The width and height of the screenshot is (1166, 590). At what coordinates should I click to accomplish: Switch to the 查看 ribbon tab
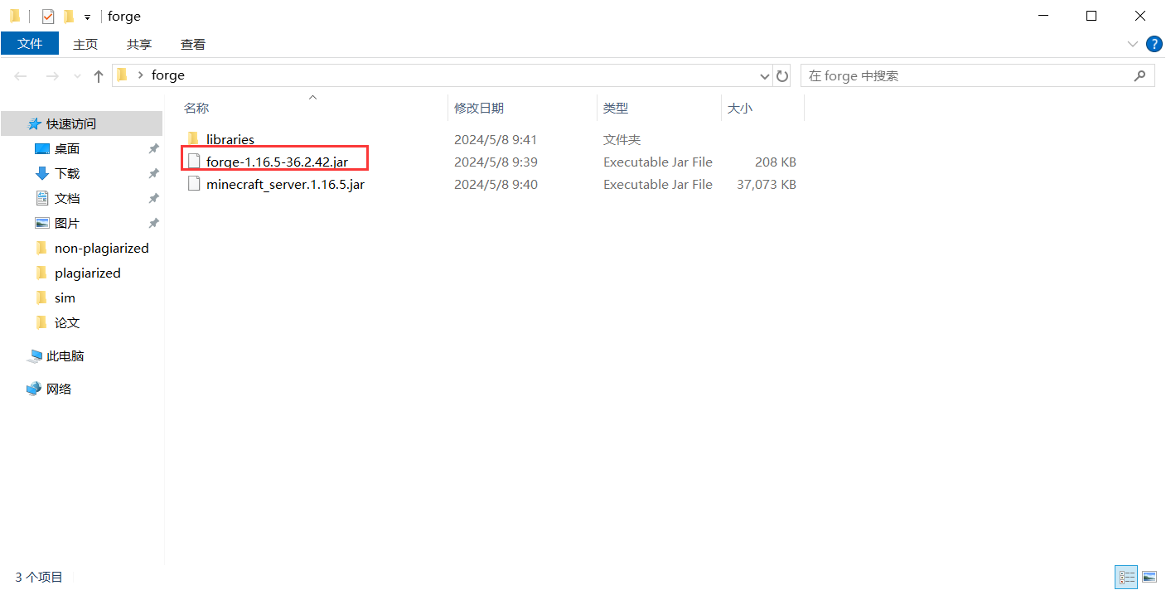tap(193, 44)
